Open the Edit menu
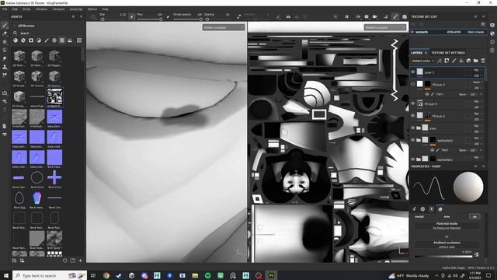 15,9
